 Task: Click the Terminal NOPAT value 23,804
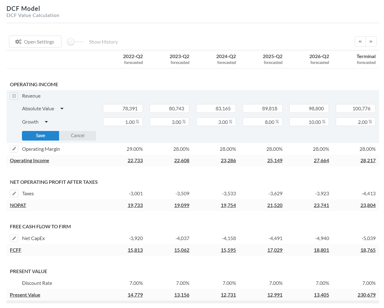pyautogui.click(x=368, y=205)
